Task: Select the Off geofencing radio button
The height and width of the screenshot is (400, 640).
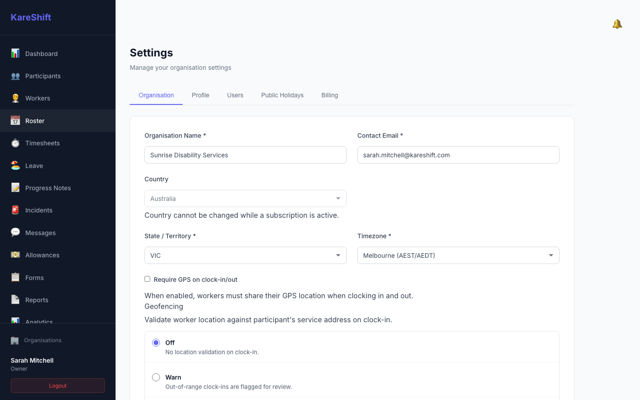Action: point(156,343)
